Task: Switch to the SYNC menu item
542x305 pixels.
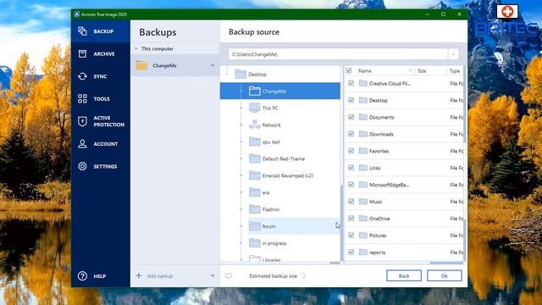Action: [100, 76]
